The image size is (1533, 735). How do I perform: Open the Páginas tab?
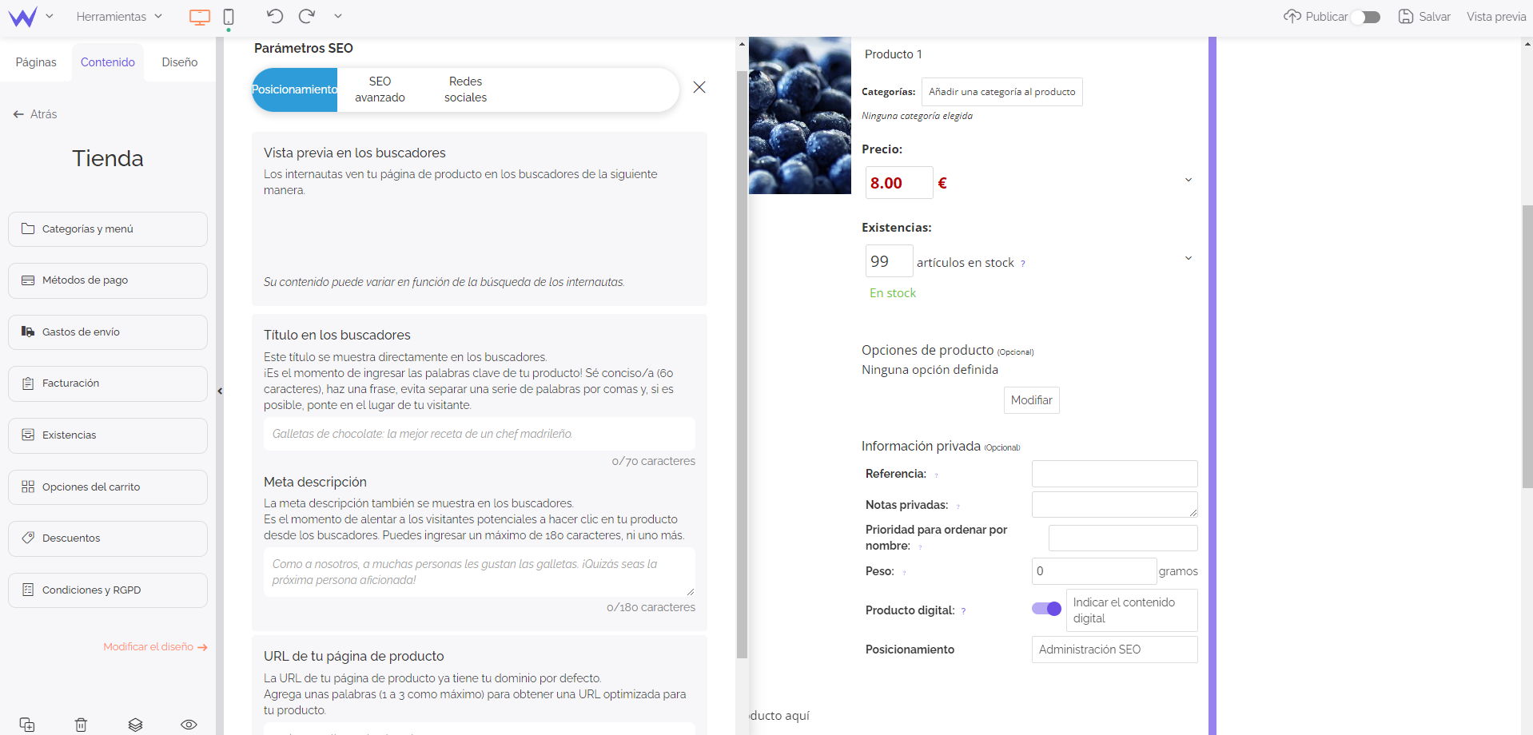[36, 62]
